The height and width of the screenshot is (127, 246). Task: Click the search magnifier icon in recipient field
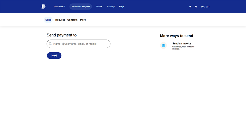click(x=50, y=44)
